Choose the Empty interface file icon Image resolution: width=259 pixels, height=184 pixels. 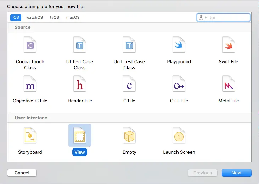[x=129, y=135]
